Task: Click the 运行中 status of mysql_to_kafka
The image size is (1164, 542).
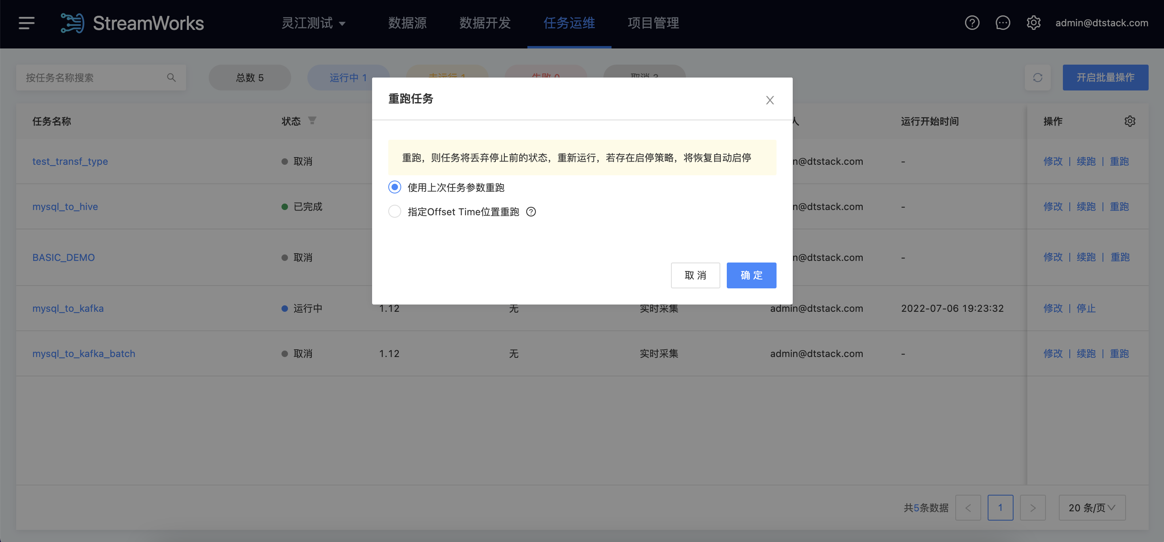Action: pyautogui.click(x=301, y=309)
